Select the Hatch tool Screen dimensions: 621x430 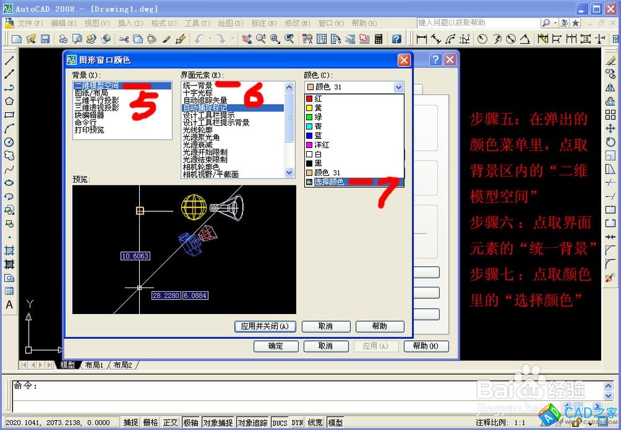(9, 250)
